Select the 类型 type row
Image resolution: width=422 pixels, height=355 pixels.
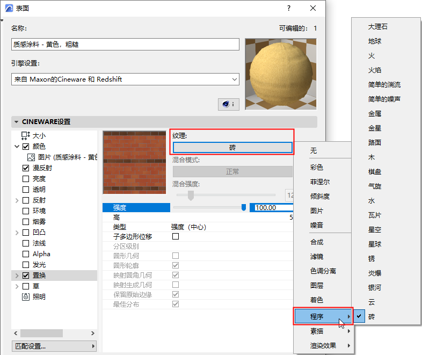pos(198,227)
